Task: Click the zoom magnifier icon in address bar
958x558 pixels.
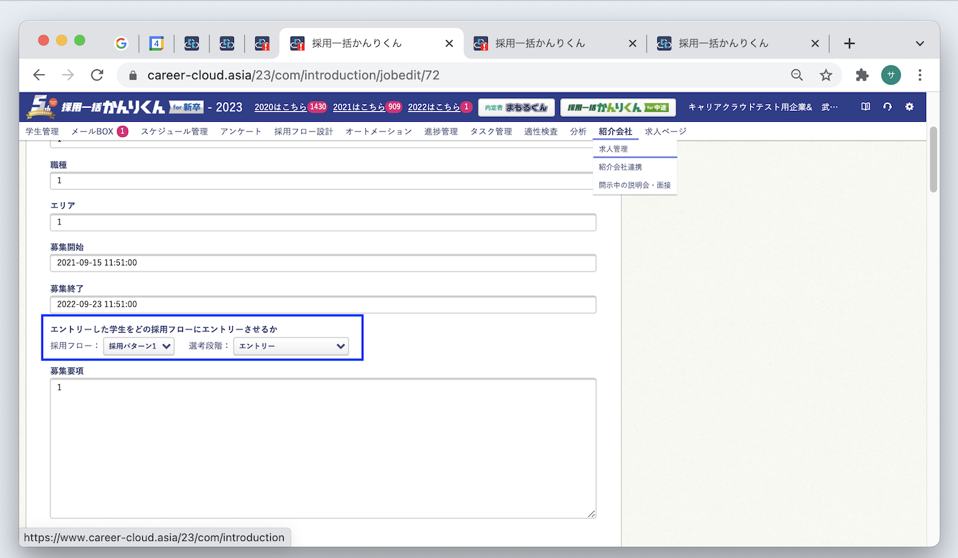Action: point(797,75)
